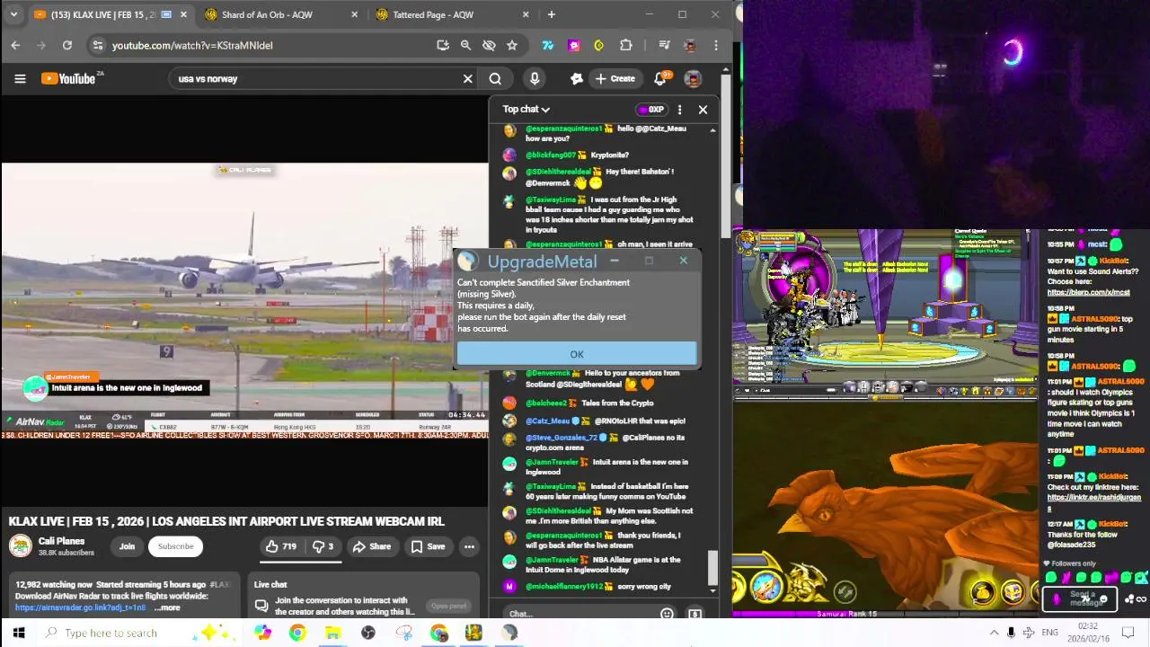The image size is (1150, 647).
Task: Close the live chat panel
Action: (703, 110)
